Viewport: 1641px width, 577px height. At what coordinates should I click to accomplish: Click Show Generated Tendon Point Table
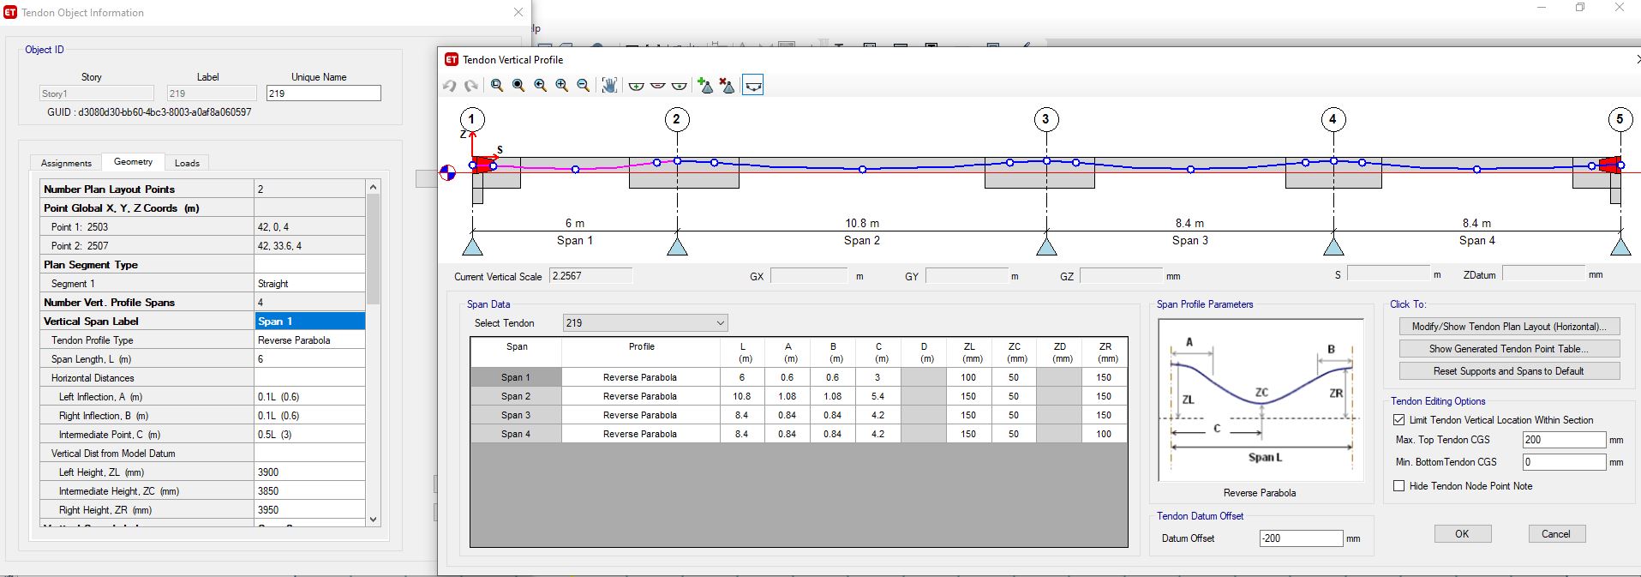point(1509,349)
